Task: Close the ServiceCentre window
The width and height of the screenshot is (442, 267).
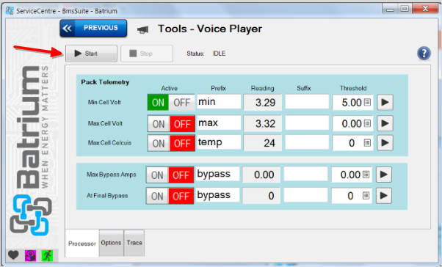Action: (425, 9)
